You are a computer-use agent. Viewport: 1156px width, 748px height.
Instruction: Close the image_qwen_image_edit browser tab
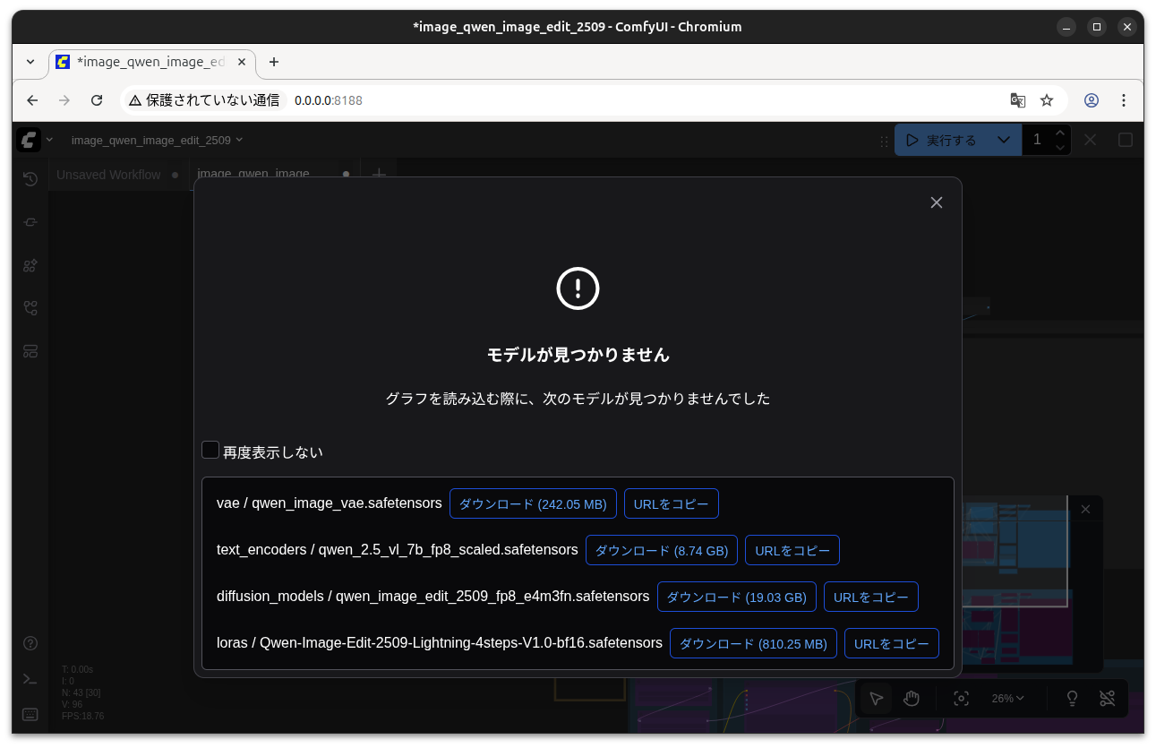(242, 62)
